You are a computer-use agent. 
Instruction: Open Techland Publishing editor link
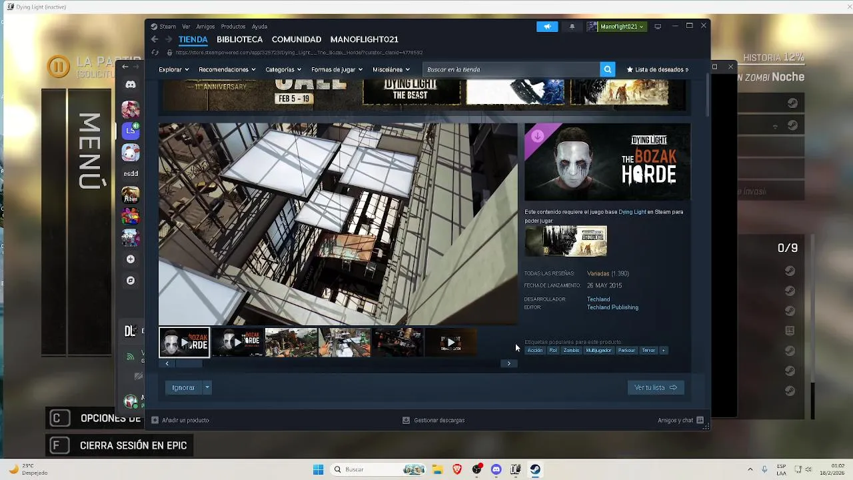(612, 307)
